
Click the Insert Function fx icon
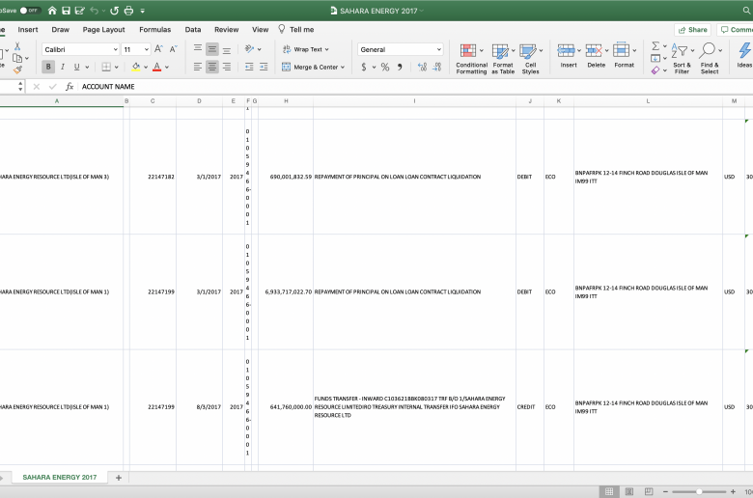70,87
